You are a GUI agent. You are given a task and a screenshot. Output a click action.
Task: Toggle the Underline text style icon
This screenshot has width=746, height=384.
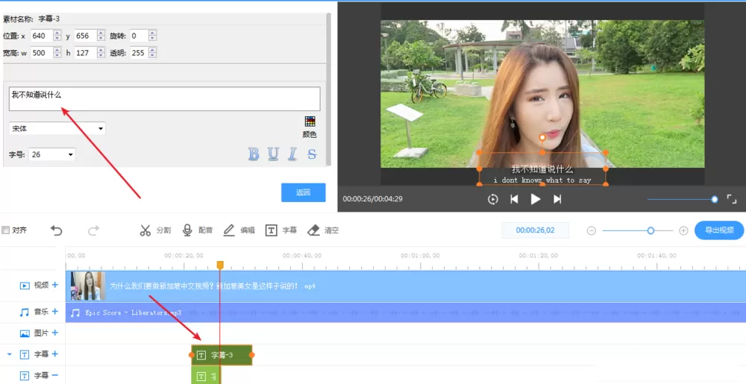coord(273,154)
